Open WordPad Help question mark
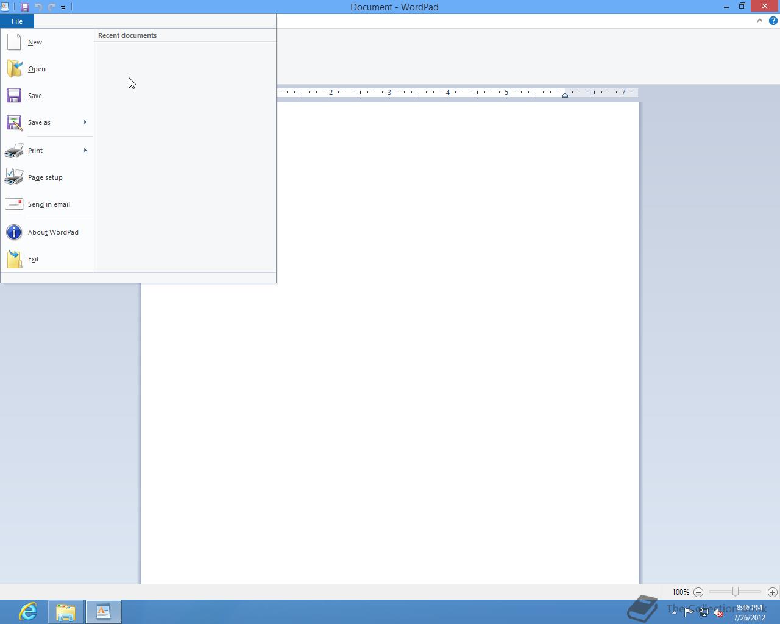Screen dimensions: 780x624 (x=773, y=21)
